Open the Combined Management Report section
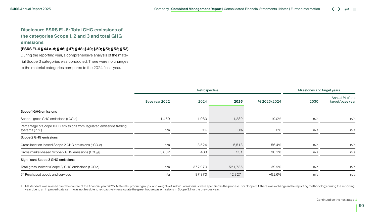Image resolution: width=377 pixels, height=212 pixels. point(196,9)
